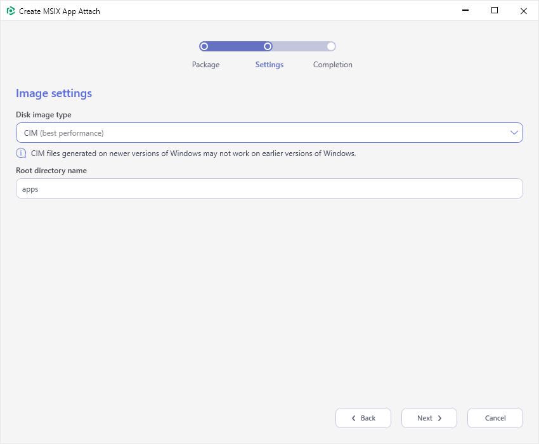This screenshot has height=444, width=539.
Task: Cancel the MSIX App Attach wizard
Action: [495, 418]
